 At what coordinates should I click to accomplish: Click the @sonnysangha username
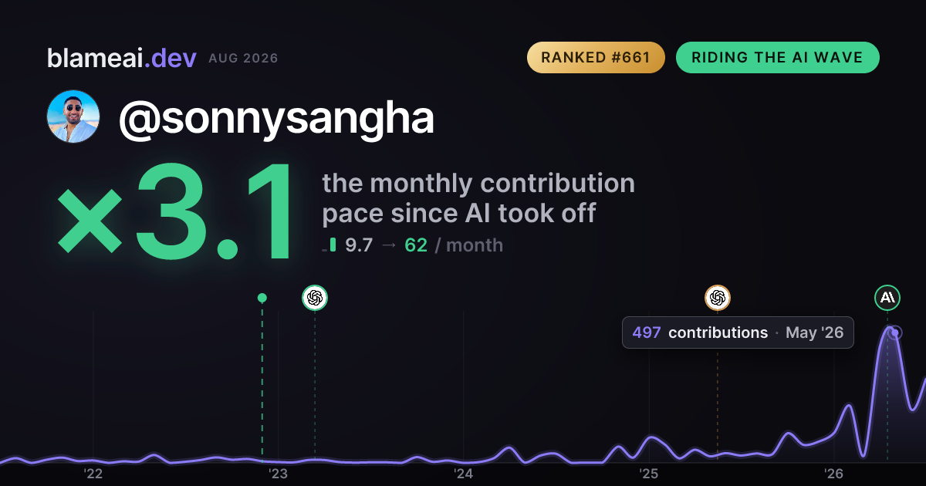[x=276, y=119]
